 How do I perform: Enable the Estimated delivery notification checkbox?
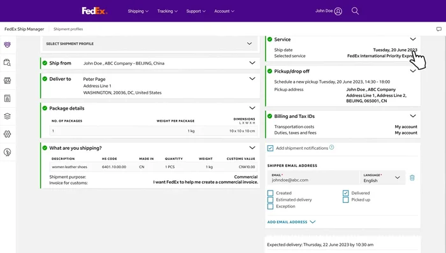pos(270,199)
